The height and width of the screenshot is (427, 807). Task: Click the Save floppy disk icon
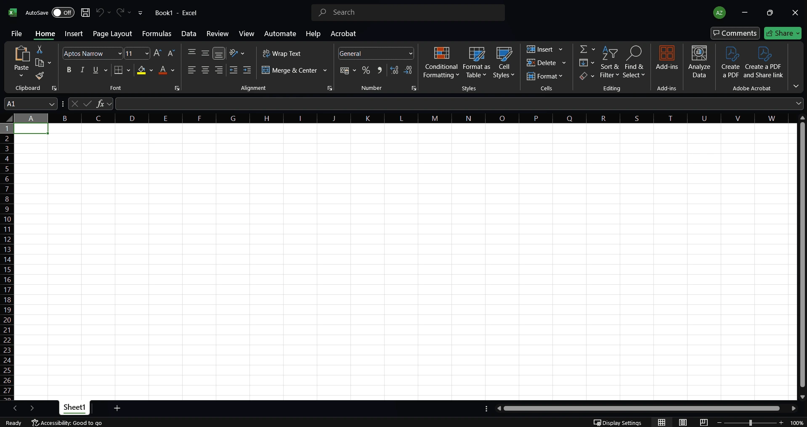(x=85, y=13)
